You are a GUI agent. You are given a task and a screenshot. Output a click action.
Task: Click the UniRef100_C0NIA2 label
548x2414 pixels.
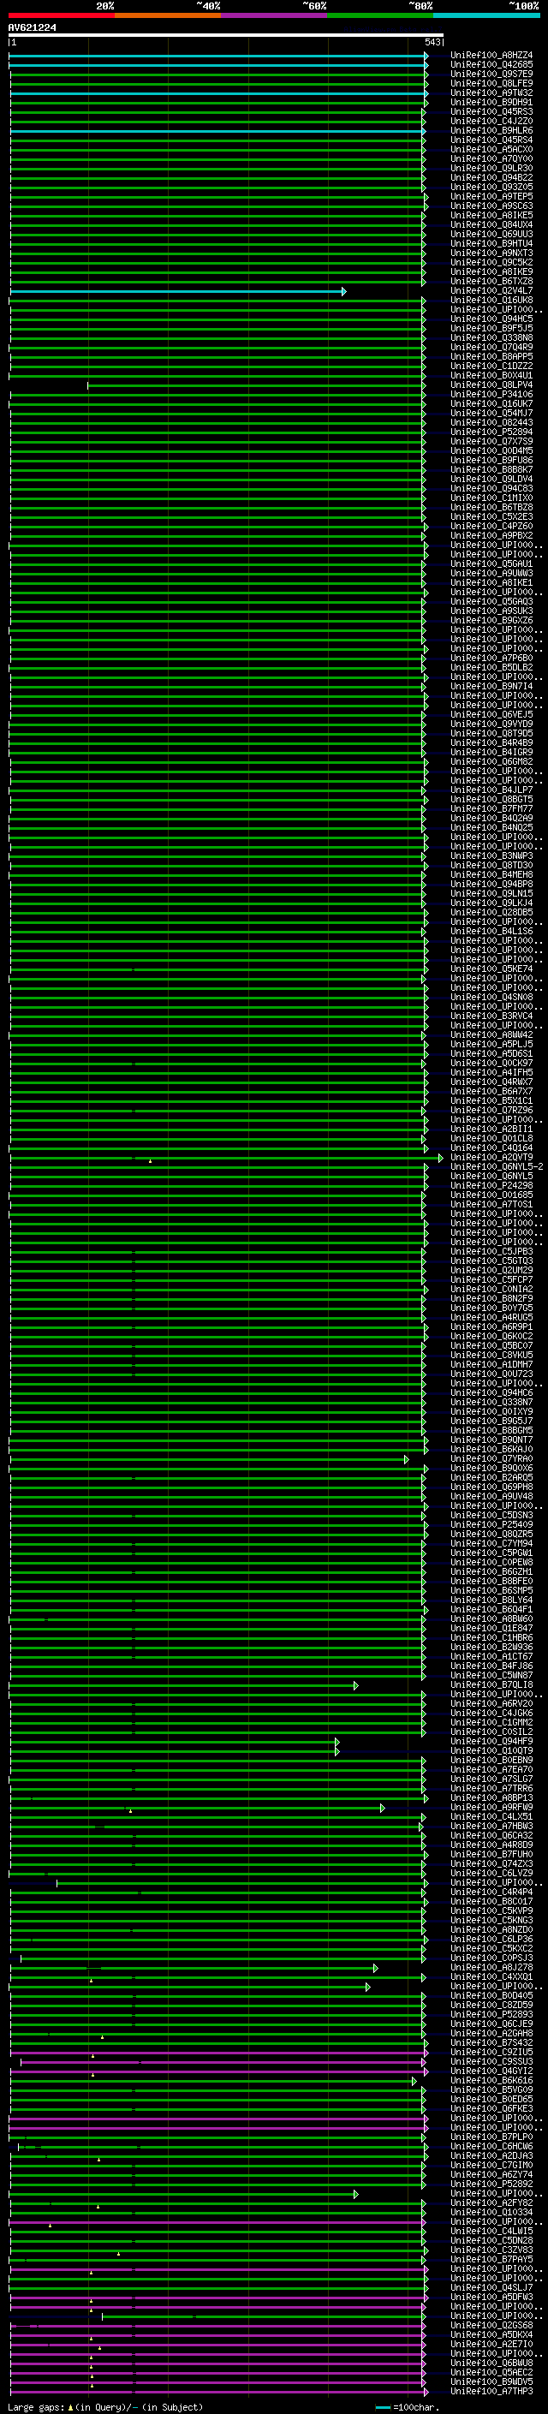[x=491, y=1289]
